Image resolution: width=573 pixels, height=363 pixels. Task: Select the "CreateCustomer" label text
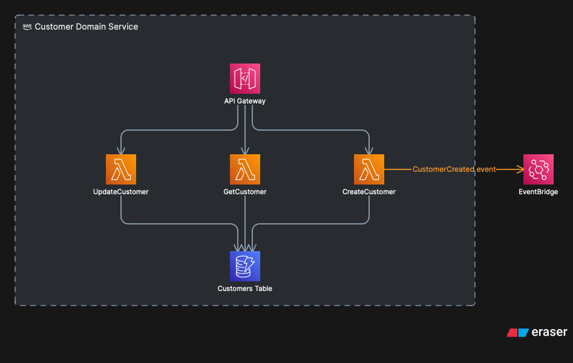[369, 192]
